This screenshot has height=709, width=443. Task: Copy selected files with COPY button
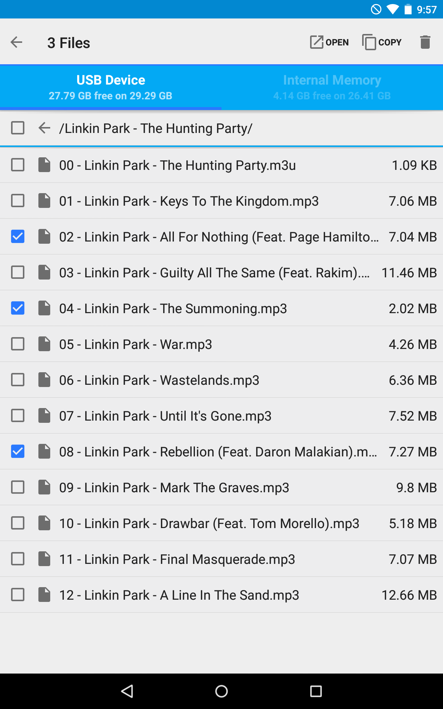[x=382, y=42]
